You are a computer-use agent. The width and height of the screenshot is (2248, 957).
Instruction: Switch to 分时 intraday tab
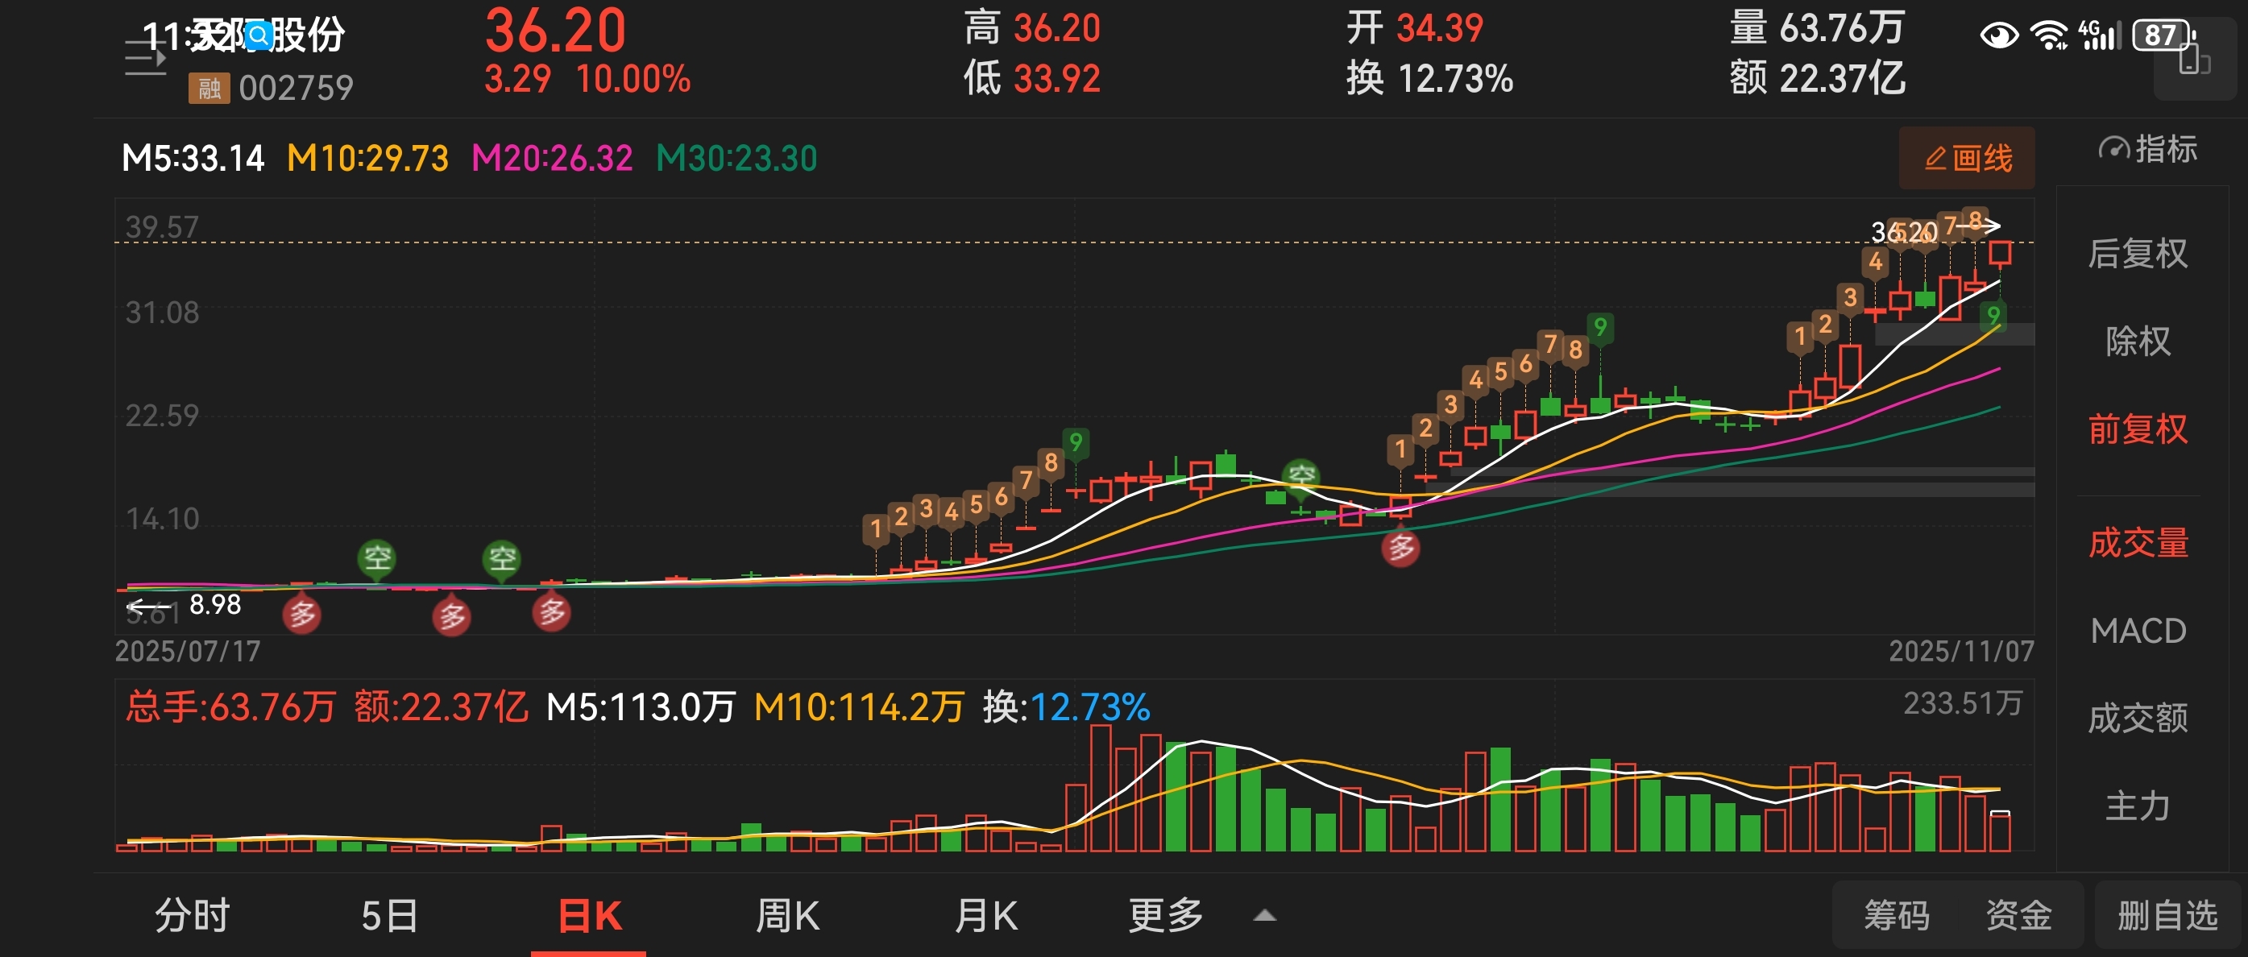(192, 916)
